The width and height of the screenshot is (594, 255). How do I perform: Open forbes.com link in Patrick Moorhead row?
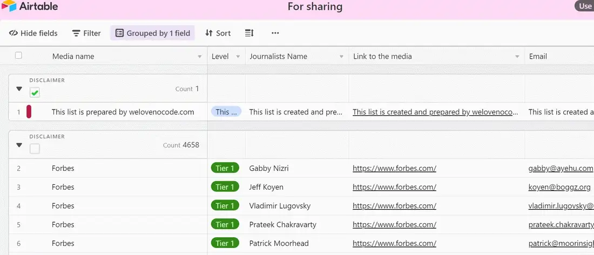click(394, 244)
